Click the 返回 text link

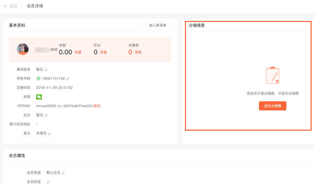[x=14, y=6]
